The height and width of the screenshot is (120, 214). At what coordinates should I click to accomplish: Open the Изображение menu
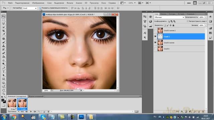click(x=38, y=3)
